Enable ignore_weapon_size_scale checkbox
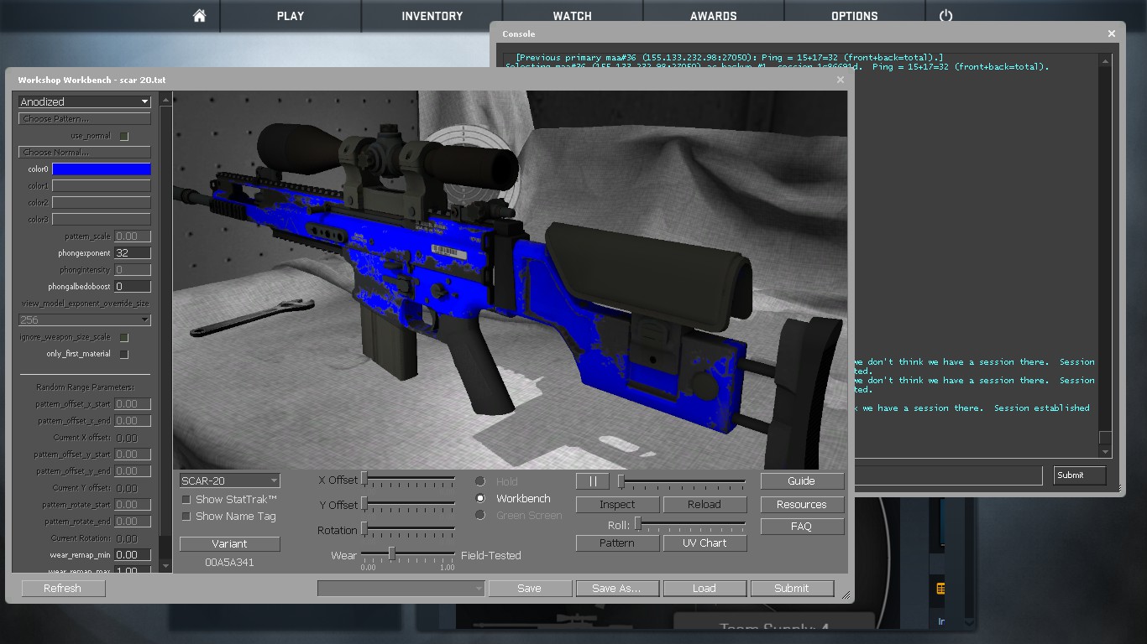The image size is (1147, 644). (x=123, y=337)
